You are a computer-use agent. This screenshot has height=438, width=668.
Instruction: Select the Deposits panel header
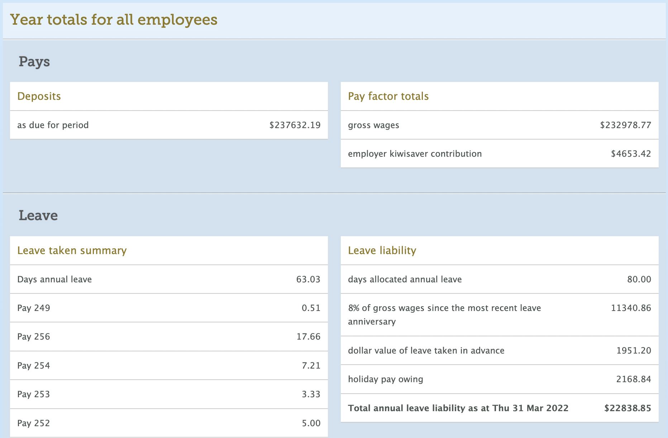[x=39, y=96]
